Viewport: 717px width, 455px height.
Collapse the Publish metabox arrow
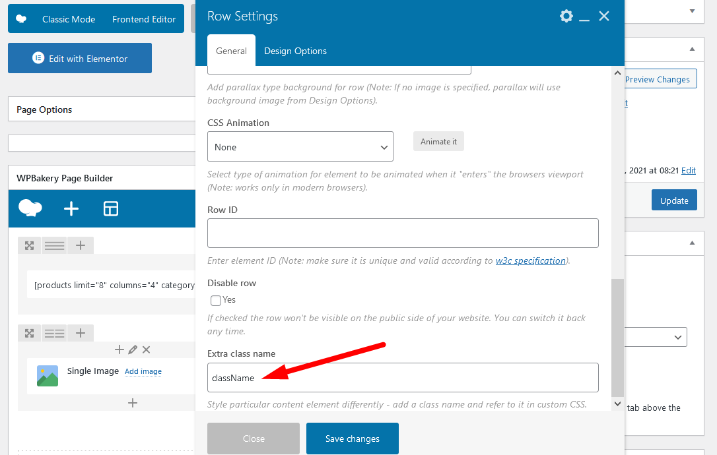693,49
